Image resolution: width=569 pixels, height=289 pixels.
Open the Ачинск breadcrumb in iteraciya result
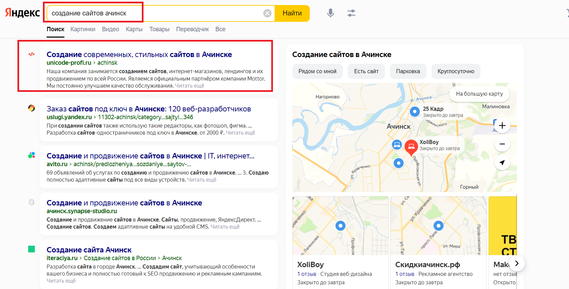tap(172, 258)
